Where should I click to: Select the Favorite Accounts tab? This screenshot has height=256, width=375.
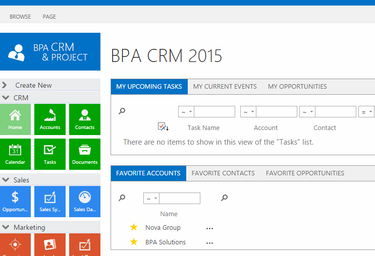pyautogui.click(x=148, y=173)
